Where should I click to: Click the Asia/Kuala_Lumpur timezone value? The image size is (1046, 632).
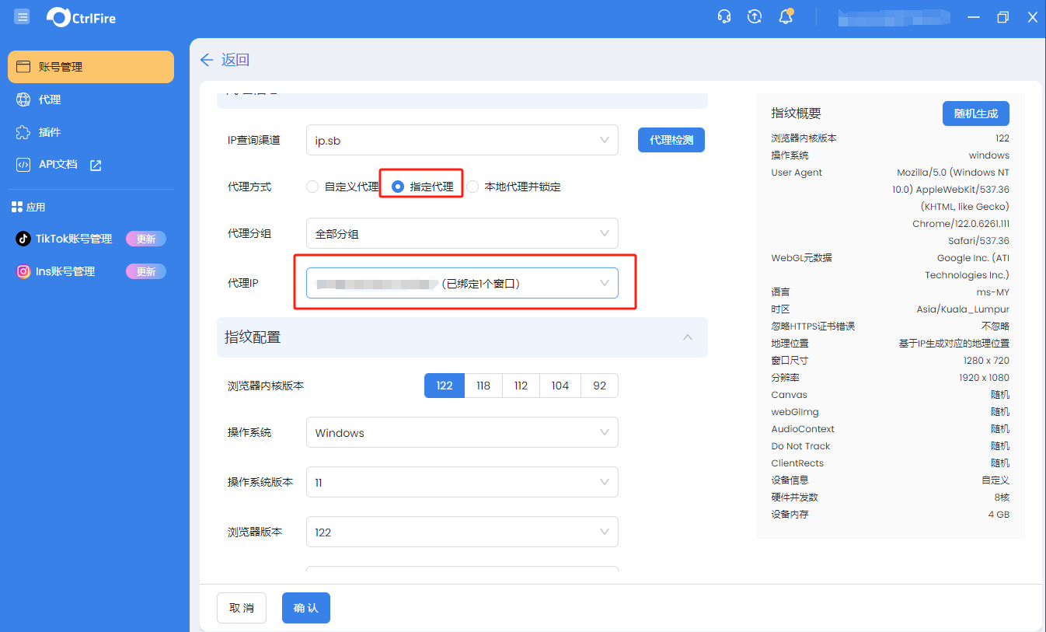(x=963, y=309)
